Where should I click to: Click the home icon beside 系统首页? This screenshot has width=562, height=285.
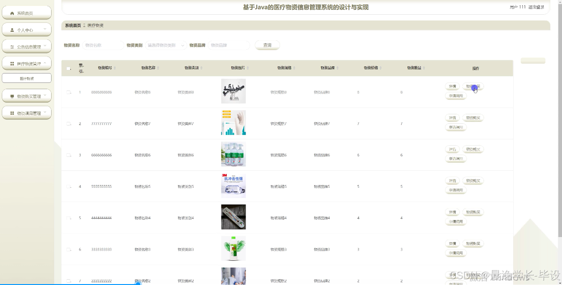(11, 12)
